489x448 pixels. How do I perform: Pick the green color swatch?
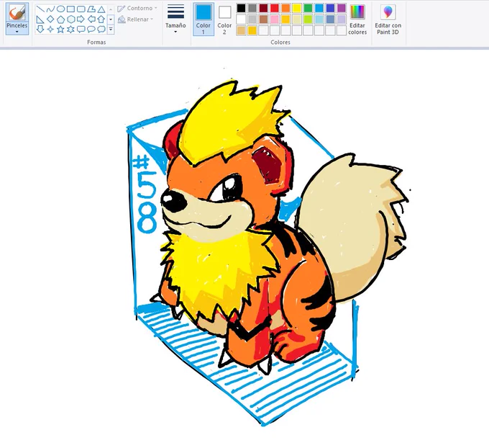coord(308,8)
